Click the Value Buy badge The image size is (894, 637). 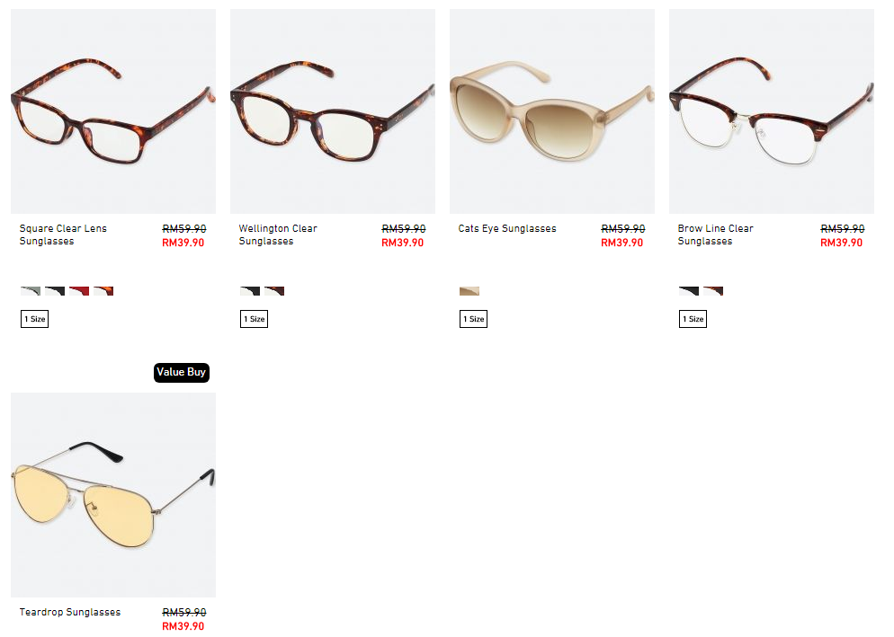(182, 373)
